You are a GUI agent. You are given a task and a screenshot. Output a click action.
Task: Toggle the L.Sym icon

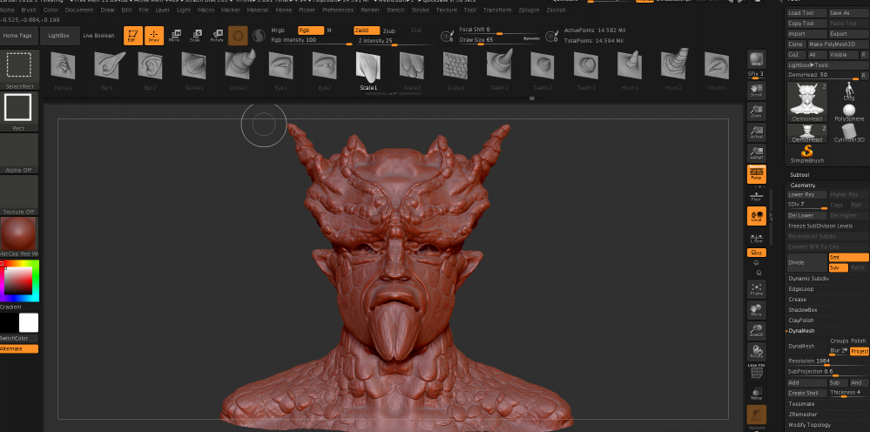coord(756,238)
